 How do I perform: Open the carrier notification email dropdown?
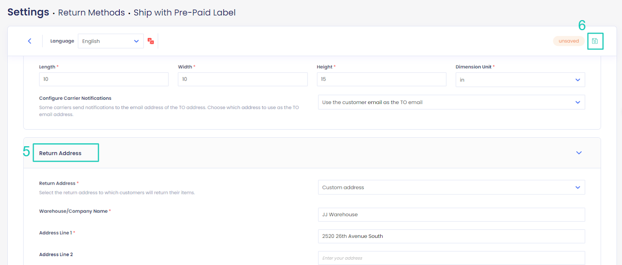451,102
